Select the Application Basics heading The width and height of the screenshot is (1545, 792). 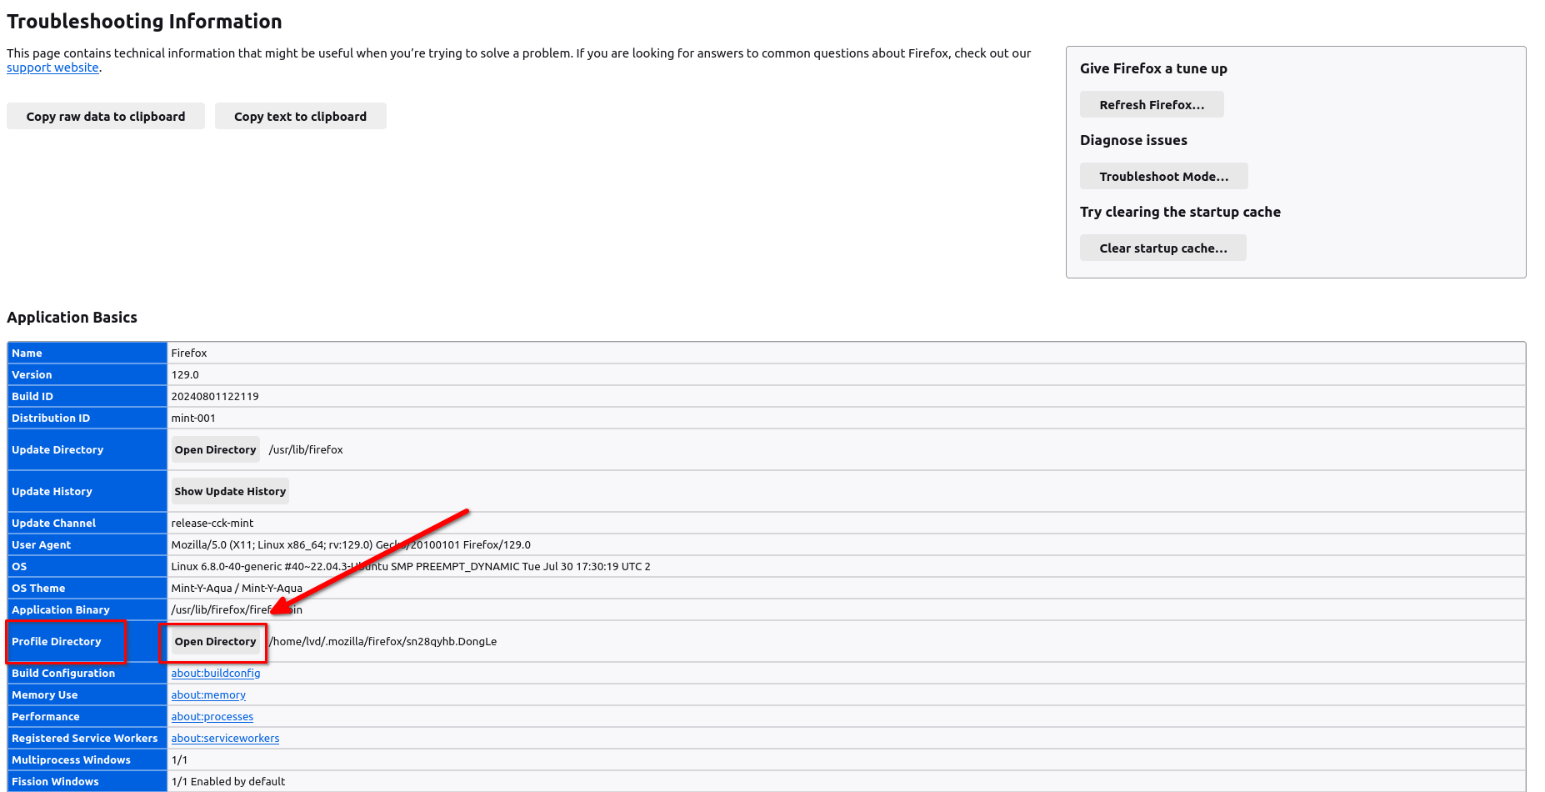pyautogui.click(x=72, y=318)
